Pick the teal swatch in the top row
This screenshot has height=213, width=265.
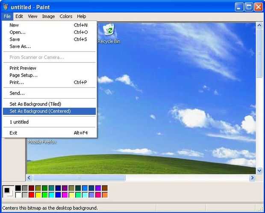click(51, 188)
